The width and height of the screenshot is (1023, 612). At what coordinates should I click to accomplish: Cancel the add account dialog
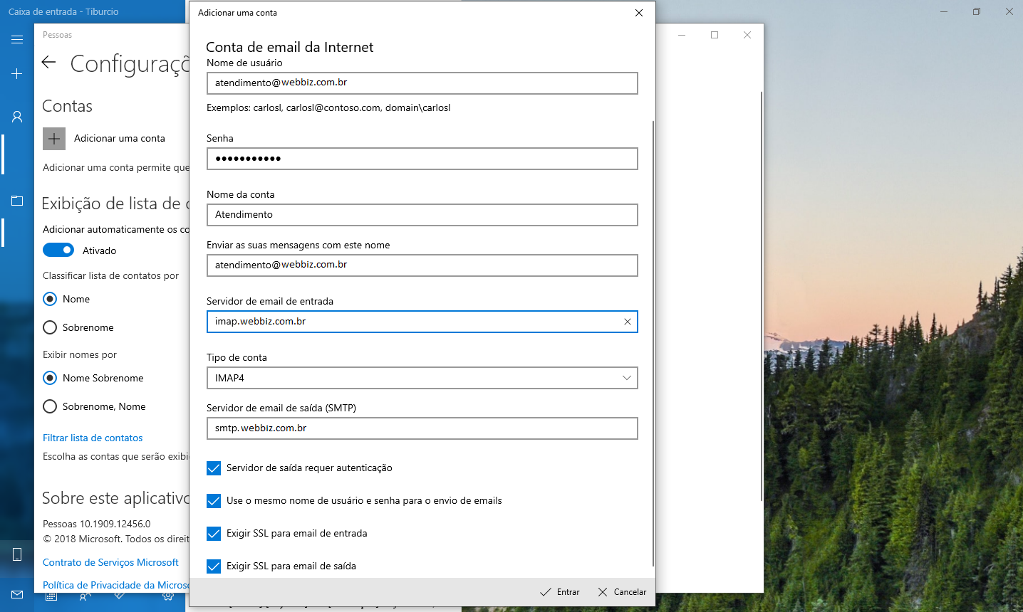(x=622, y=592)
